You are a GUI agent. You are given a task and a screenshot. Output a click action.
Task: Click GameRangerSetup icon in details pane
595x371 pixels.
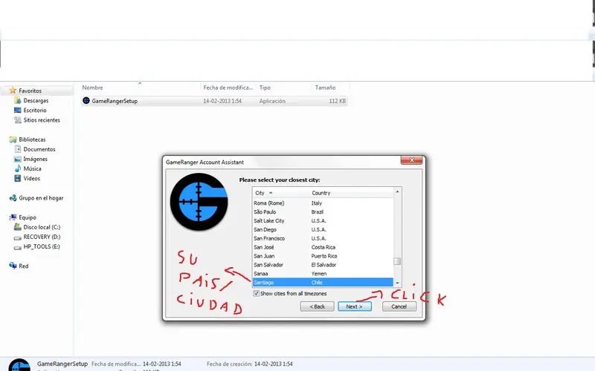point(19,364)
